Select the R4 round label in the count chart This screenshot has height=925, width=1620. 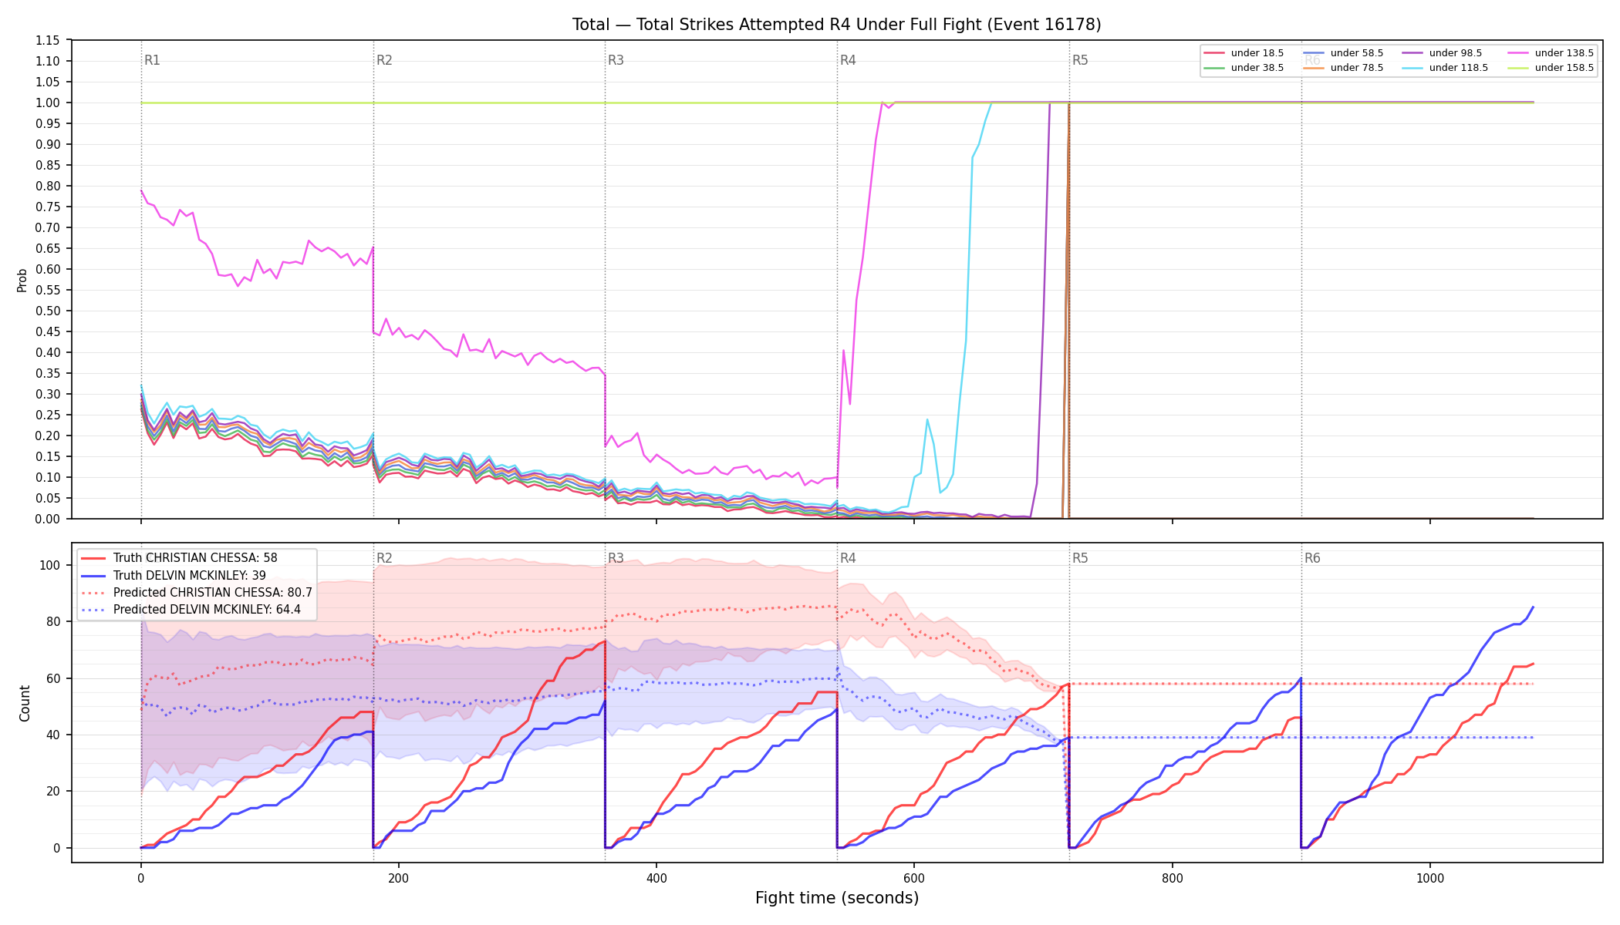pyautogui.click(x=848, y=558)
